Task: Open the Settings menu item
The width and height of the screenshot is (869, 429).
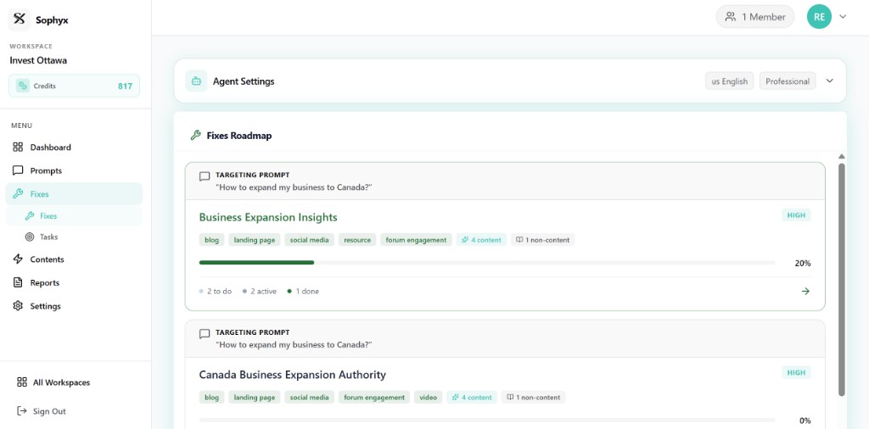Action: (74, 306)
